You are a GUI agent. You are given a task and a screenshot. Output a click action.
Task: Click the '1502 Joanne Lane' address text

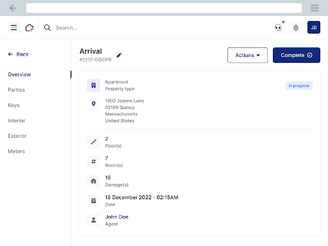pyautogui.click(x=124, y=101)
